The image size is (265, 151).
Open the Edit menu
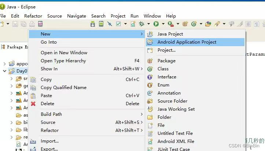tap(15, 16)
